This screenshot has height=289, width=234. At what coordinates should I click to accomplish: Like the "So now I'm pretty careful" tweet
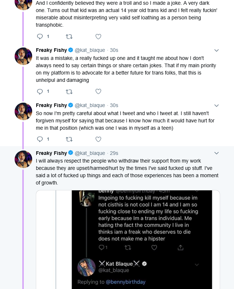coord(98,139)
